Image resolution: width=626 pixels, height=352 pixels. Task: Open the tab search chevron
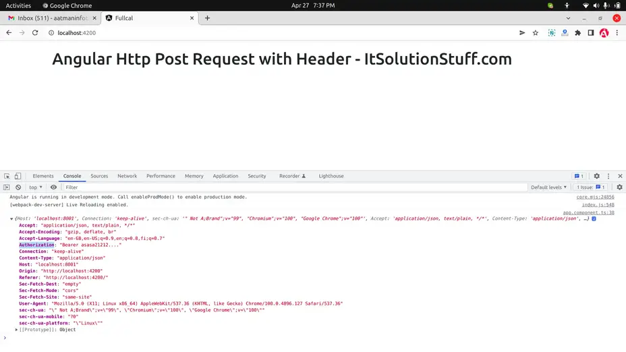568,18
